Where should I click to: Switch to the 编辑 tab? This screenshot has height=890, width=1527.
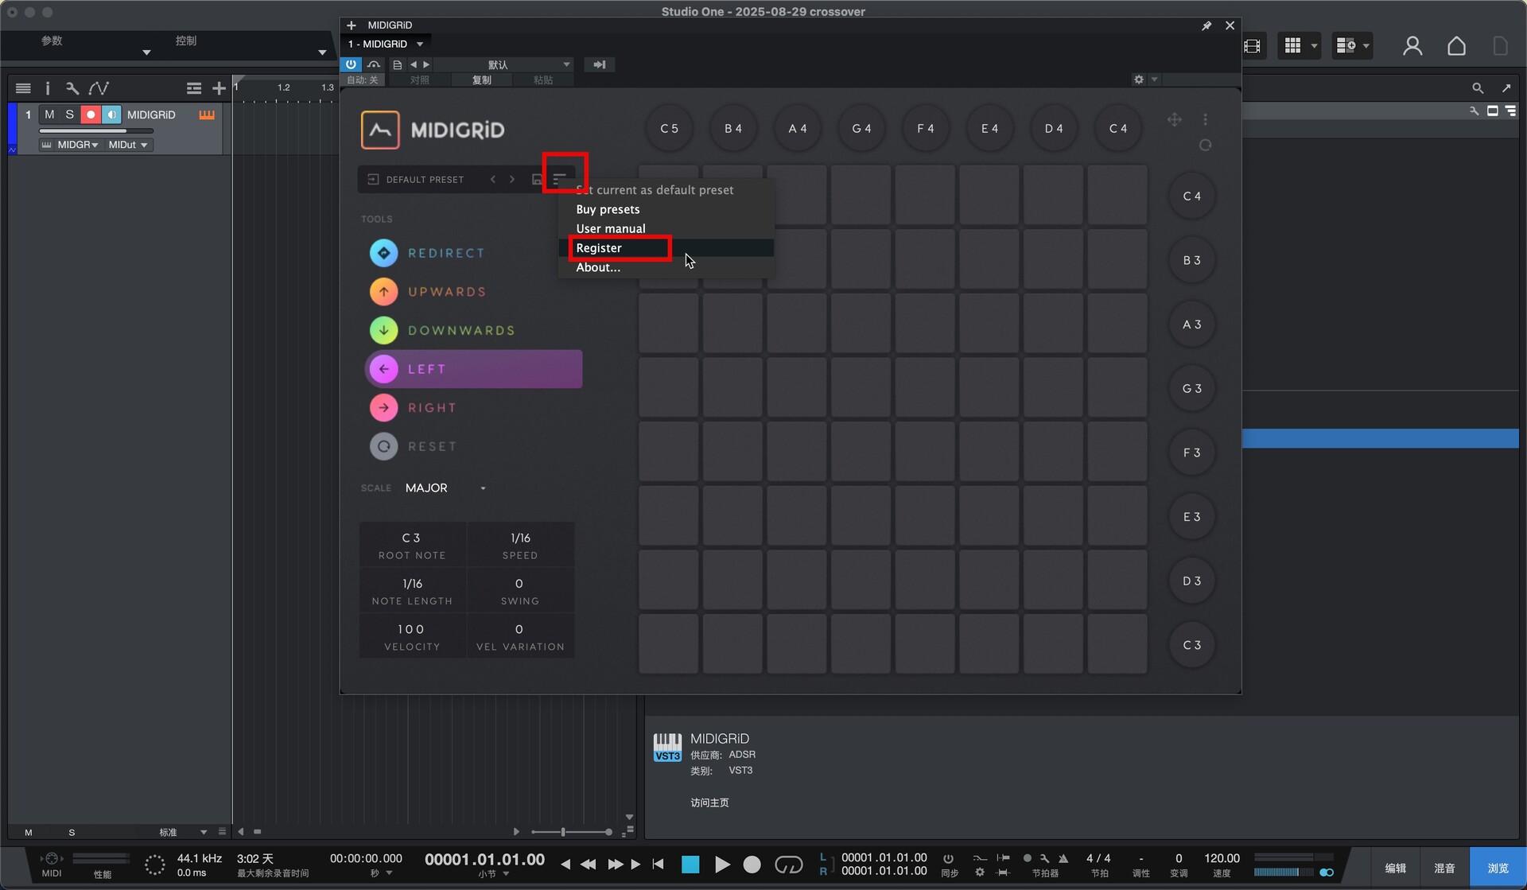tap(1396, 868)
